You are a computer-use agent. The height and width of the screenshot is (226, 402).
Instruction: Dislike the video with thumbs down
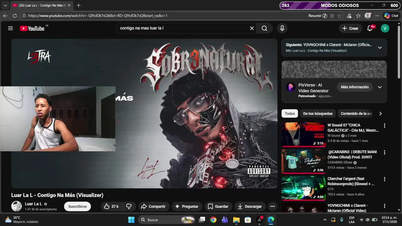coord(129,206)
